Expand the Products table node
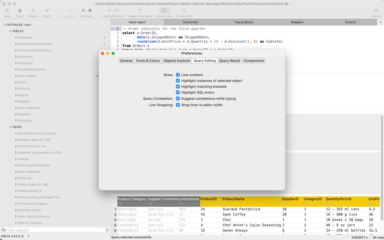 coord(16,88)
